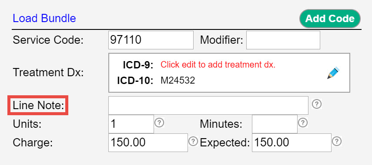Click the ICD-10 code M24532

tap(178, 81)
